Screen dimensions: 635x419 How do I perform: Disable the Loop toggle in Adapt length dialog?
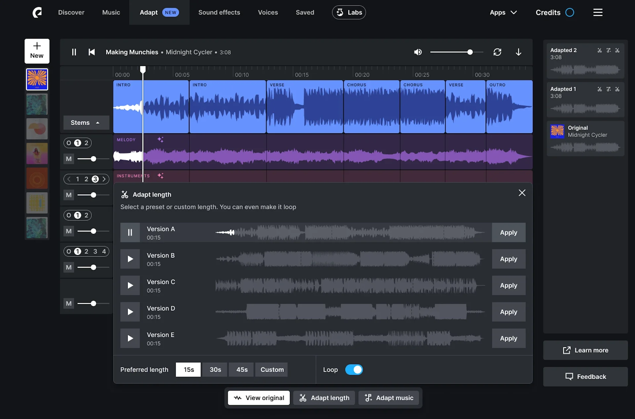[354, 369]
